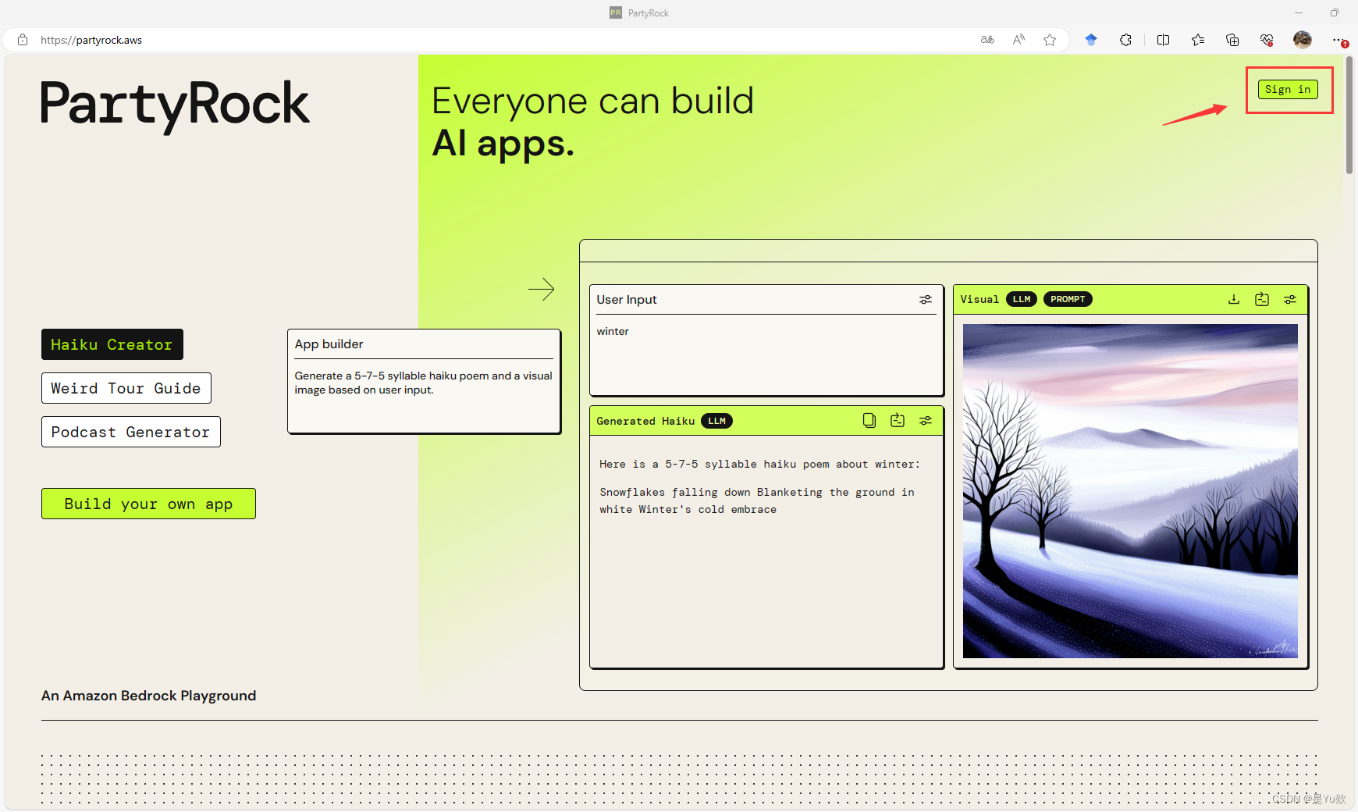Click the LLM badge in Visual widget
1358x812 pixels.
coord(1022,299)
